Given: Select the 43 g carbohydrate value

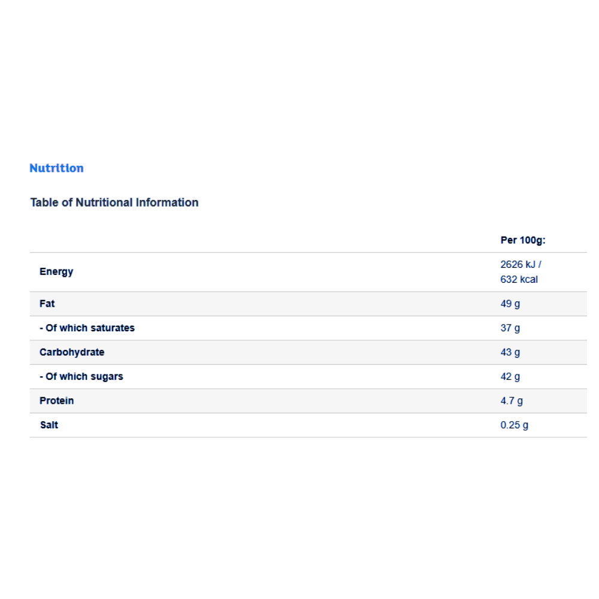Looking at the screenshot, I should [x=510, y=352].
